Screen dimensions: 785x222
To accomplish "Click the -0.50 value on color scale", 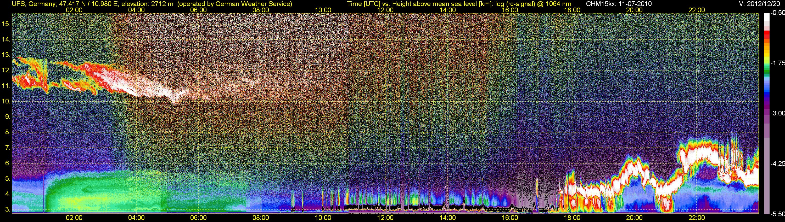I will tap(778, 13).
